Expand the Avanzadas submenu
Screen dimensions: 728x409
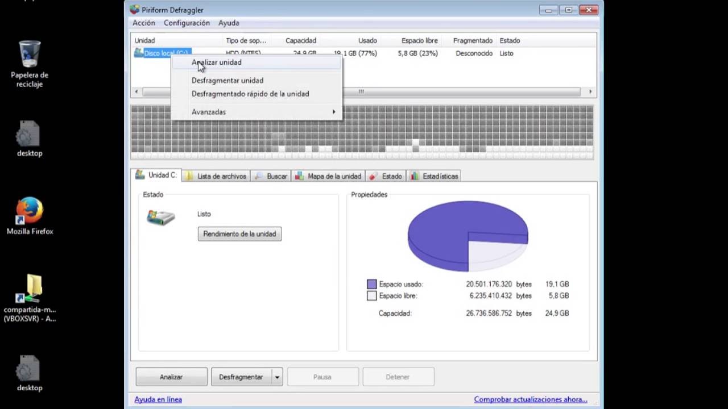pyautogui.click(x=257, y=112)
